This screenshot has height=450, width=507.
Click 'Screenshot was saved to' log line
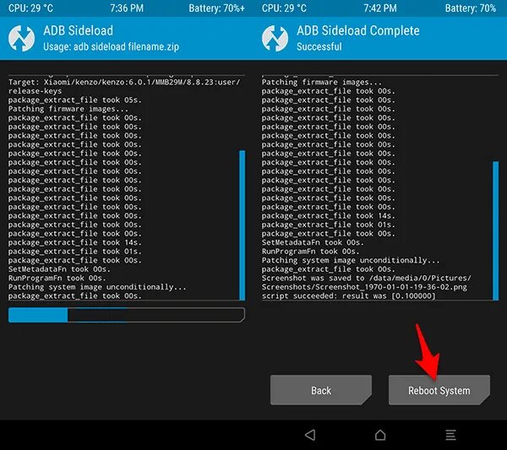[x=367, y=278]
